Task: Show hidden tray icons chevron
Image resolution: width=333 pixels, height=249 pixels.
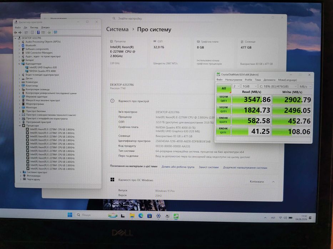Action: coord(265,218)
